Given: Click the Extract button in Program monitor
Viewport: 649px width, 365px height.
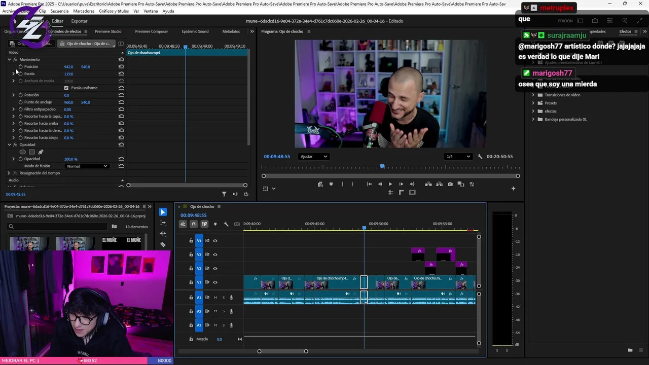Looking at the screenshot, I should pyautogui.click(x=440, y=184).
